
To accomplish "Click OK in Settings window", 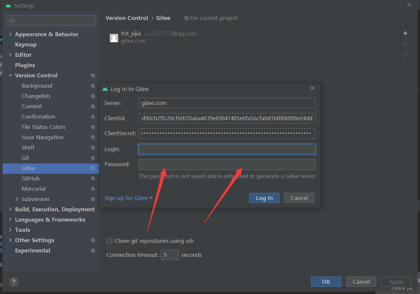I will pos(326,282).
